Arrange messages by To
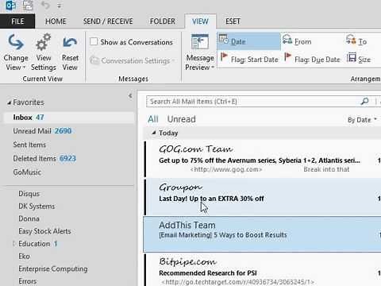Screen dimensions: 381x286 click(x=356, y=41)
